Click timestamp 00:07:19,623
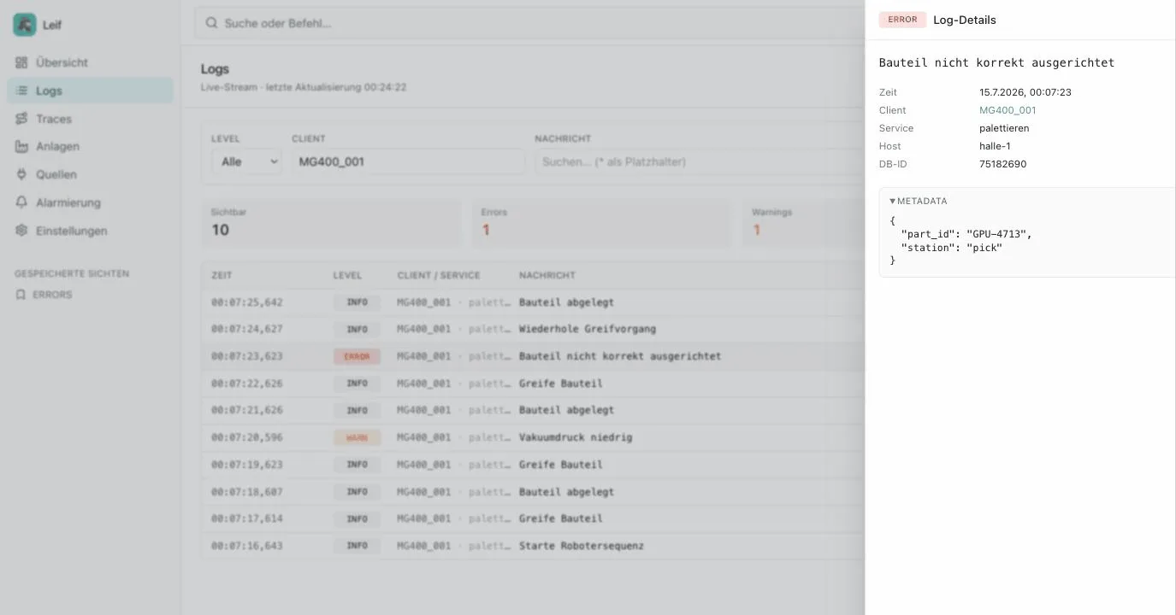Image resolution: width=1176 pixels, height=615 pixels. click(x=247, y=465)
